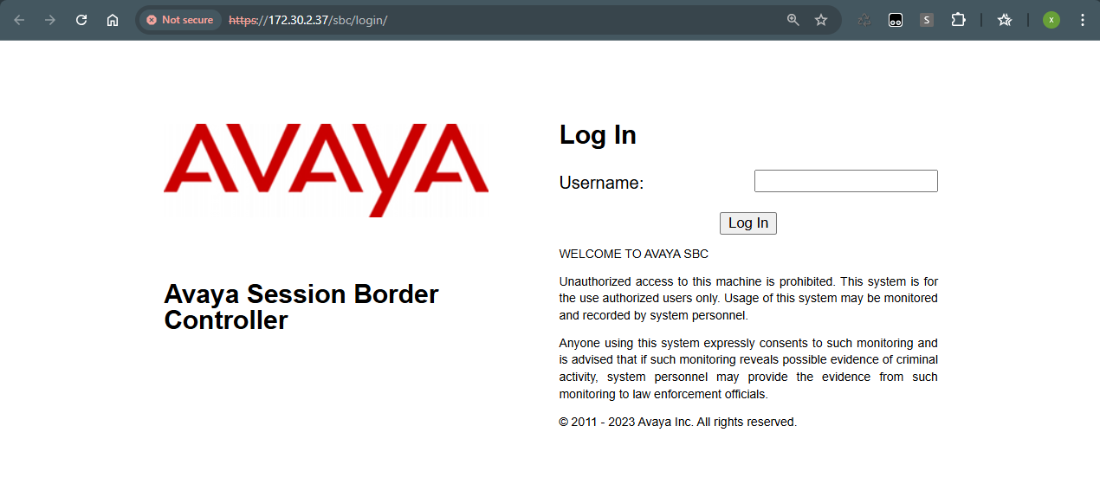Click the Avaya Session Border Controller heading

tap(301, 307)
